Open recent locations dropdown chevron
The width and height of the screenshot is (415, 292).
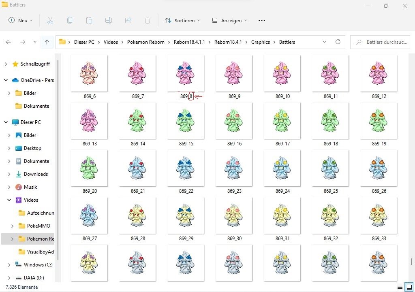[x=35, y=42]
